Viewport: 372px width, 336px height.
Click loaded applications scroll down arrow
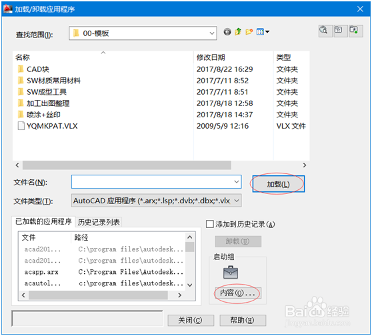[189, 285]
